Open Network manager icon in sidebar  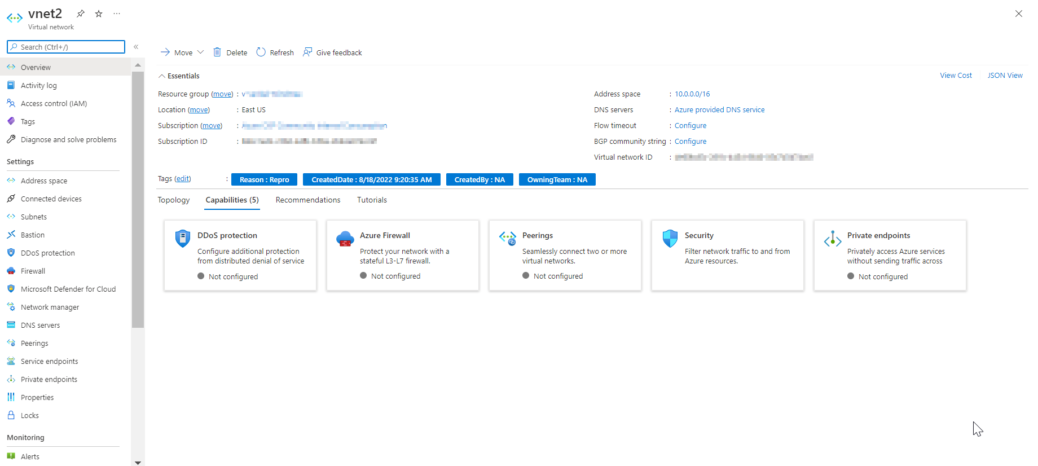tap(11, 307)
